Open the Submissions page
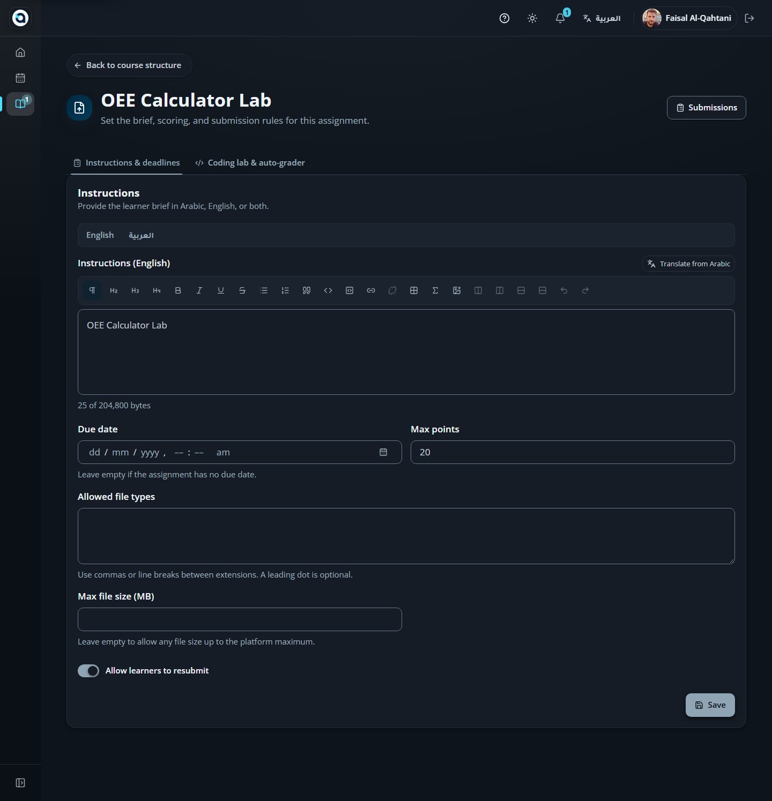 [x=707, y=108]
